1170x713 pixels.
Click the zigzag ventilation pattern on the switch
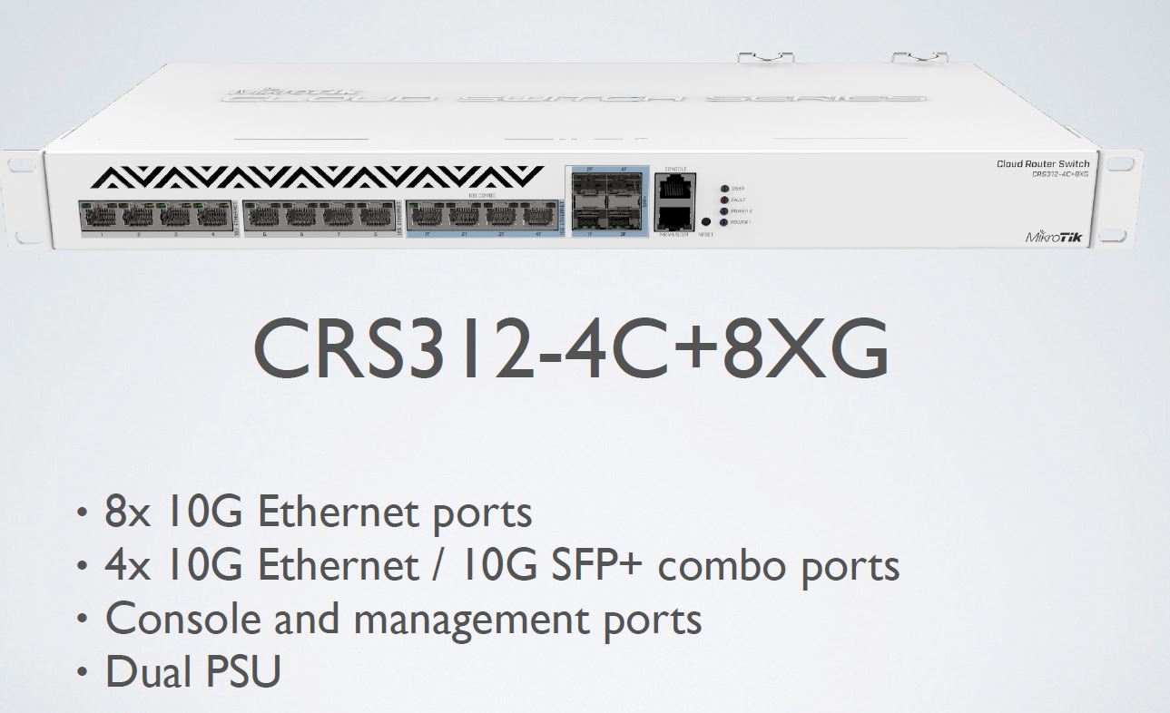point(314,177)
